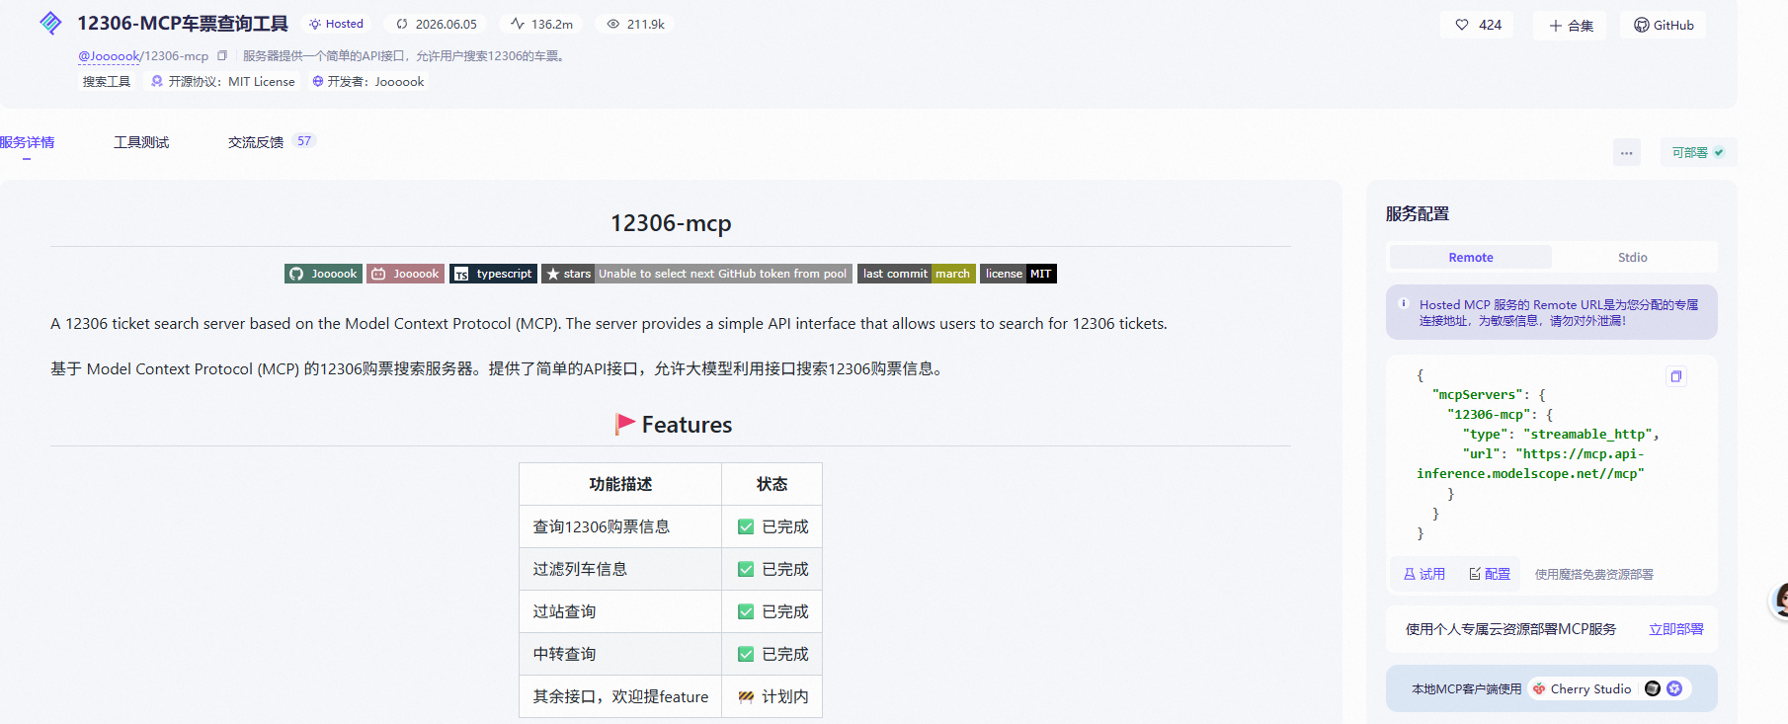Click the 已完成 status for 过滤列车信息
The width and height of the screenshot is (1788, 724).
coord(772,569)
